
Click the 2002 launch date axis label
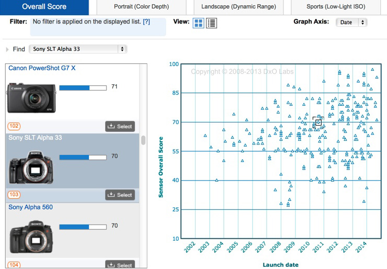point(190,247)
